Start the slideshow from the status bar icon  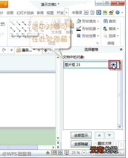pyautogui.click(x=67, y=153)
